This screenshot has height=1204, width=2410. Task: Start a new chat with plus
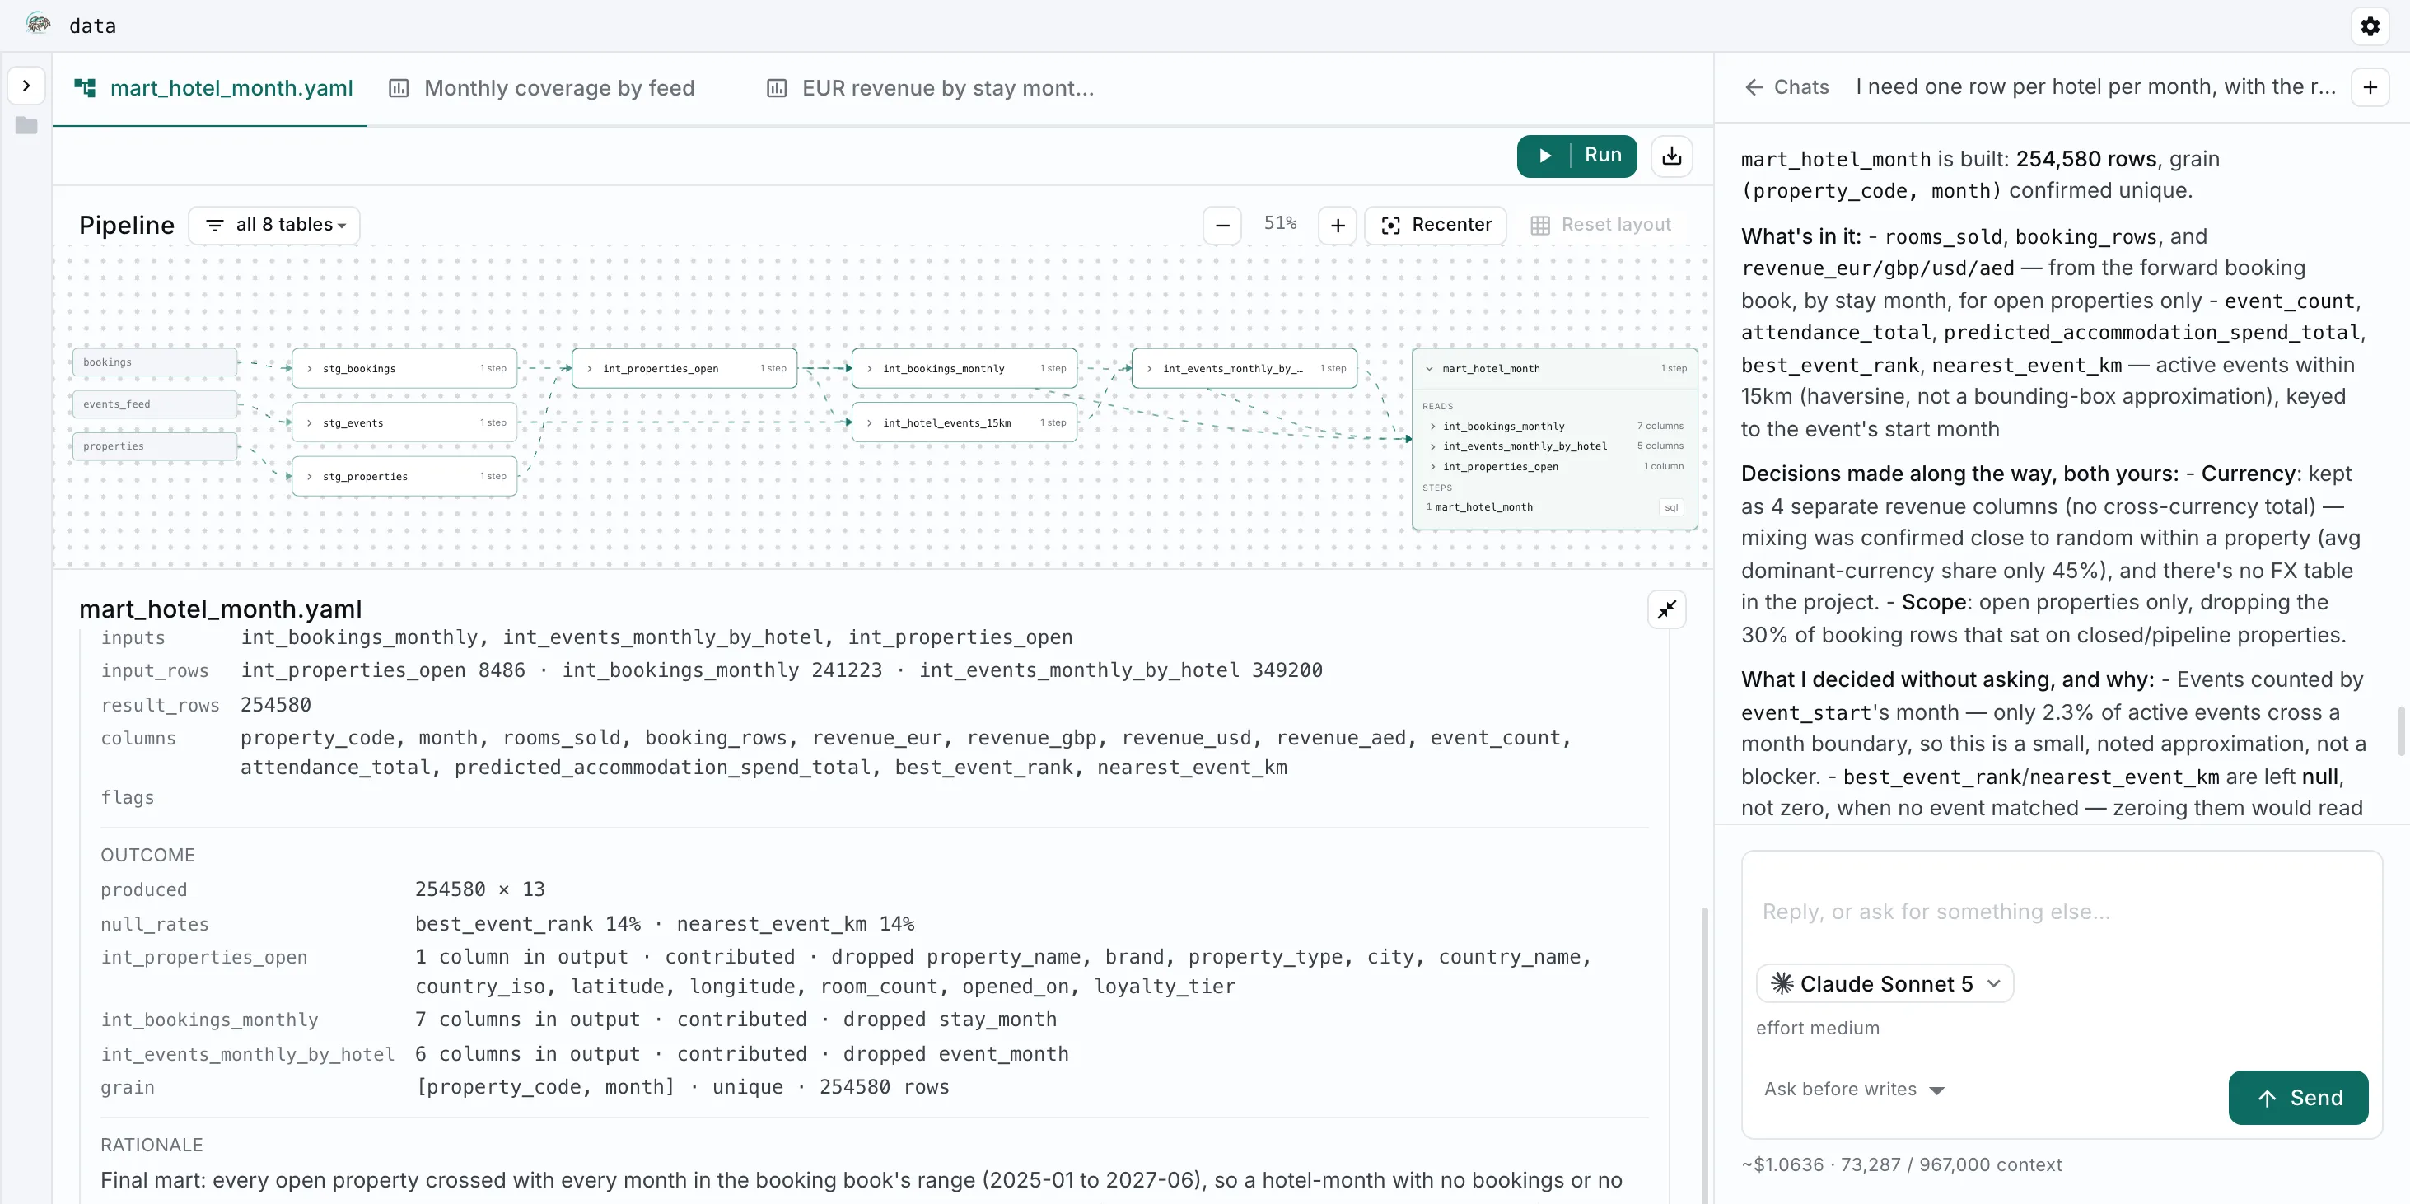[x=2370, y=87]
